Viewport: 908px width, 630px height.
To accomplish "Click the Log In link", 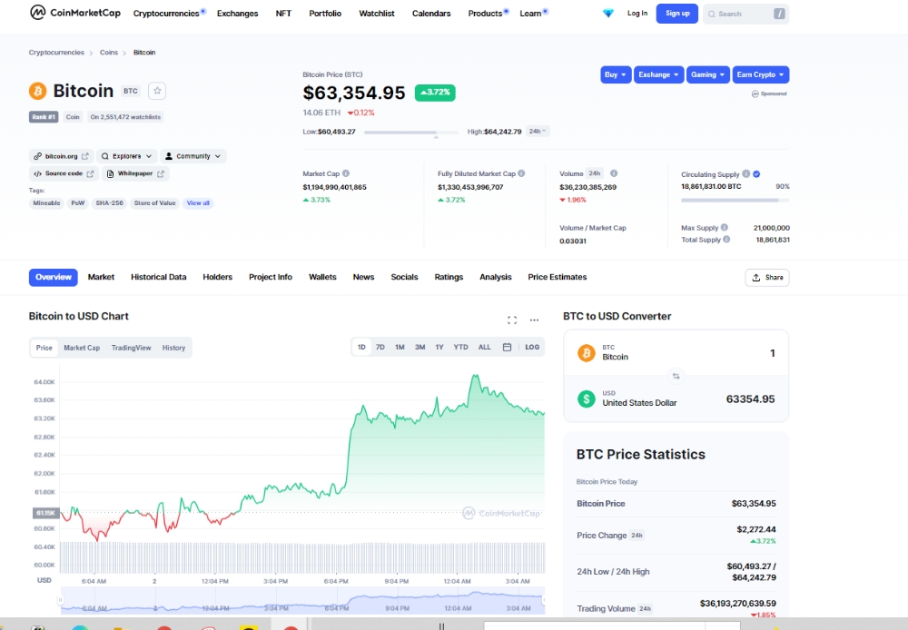I will click(637, 14).
